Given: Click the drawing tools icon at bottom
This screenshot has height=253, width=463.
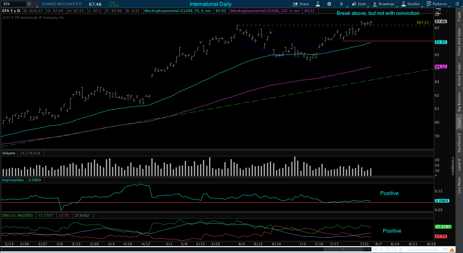Looking at the screenshot, I should 401,249.
